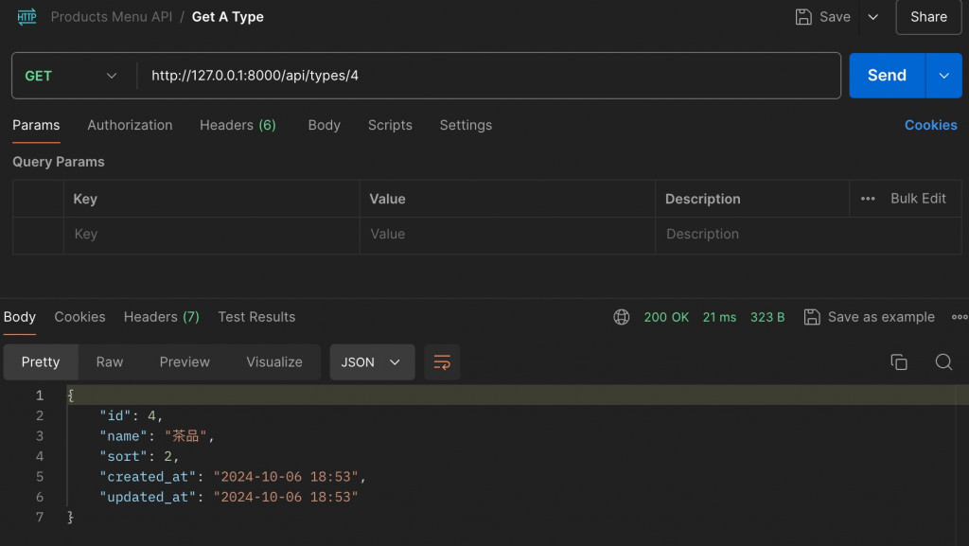Click the globe network icon

coord(622,318)
